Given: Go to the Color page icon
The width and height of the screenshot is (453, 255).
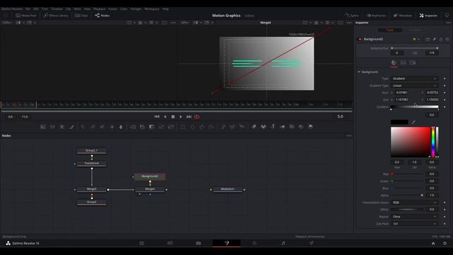Looking at the screenshot, I should point(255,244).
